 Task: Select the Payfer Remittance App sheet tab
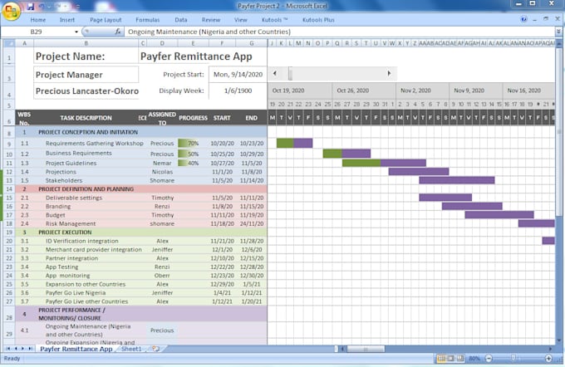(x=76, y=349)
